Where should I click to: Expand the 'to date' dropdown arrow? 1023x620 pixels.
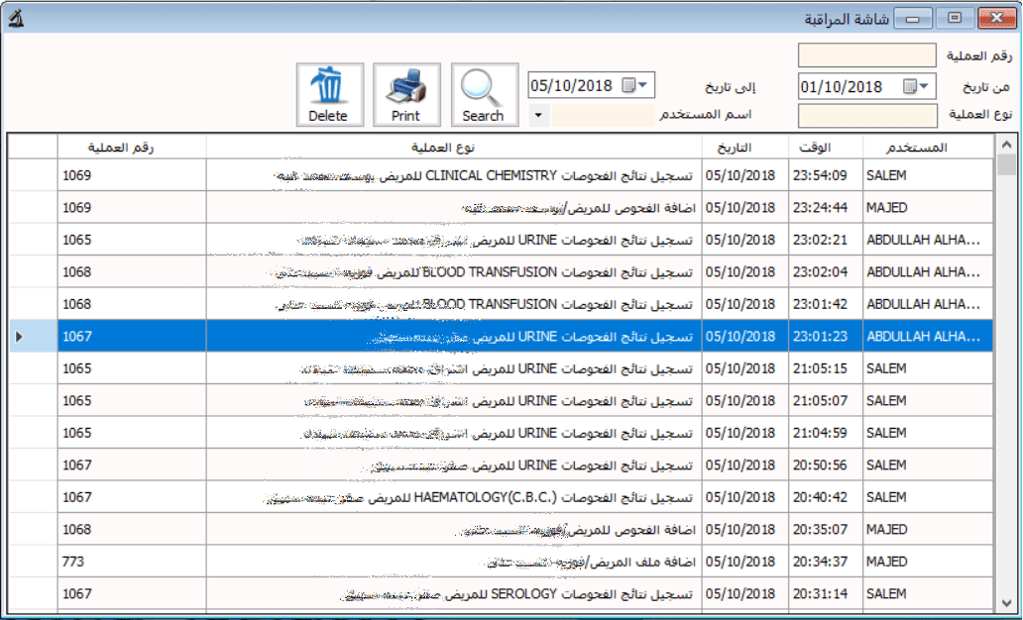[x=645, y=86]
